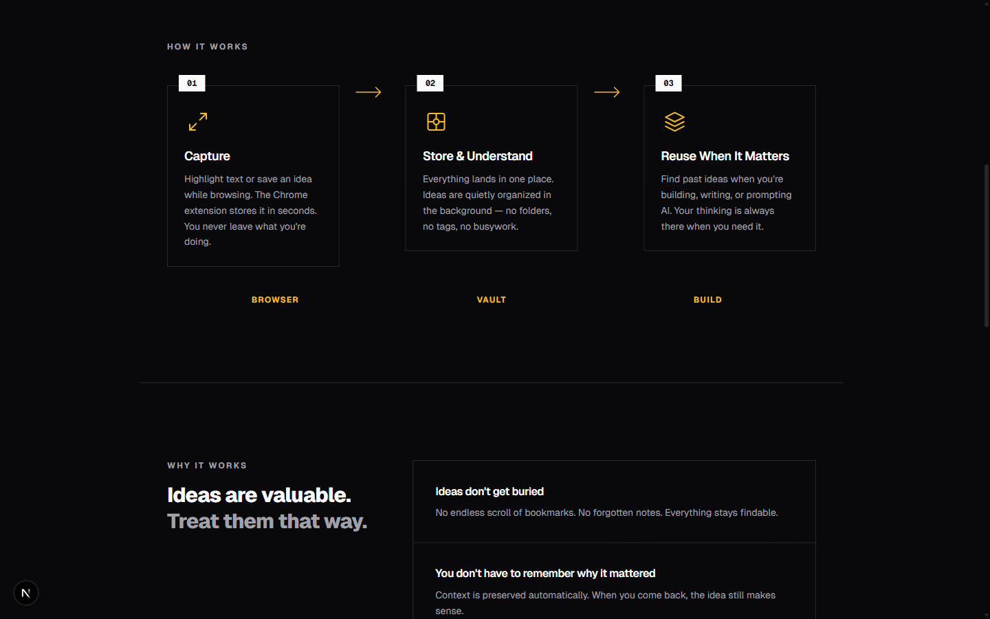Screen dimensions: 990x619
Task: Click the headline "Ideas are valuable."
Action: click(x=259, y=495)
